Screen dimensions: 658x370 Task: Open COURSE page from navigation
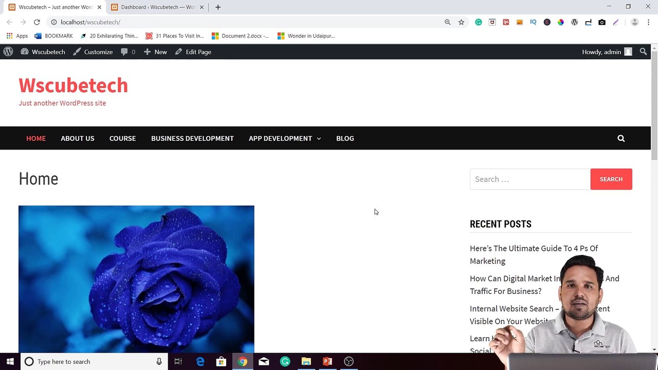[x=122, y=138]
